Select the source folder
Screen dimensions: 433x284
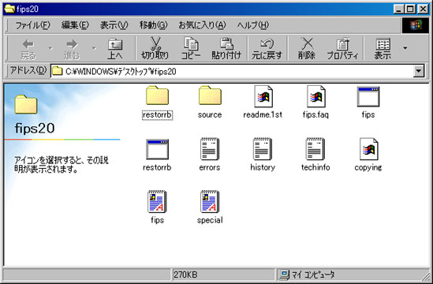point(210,102)
